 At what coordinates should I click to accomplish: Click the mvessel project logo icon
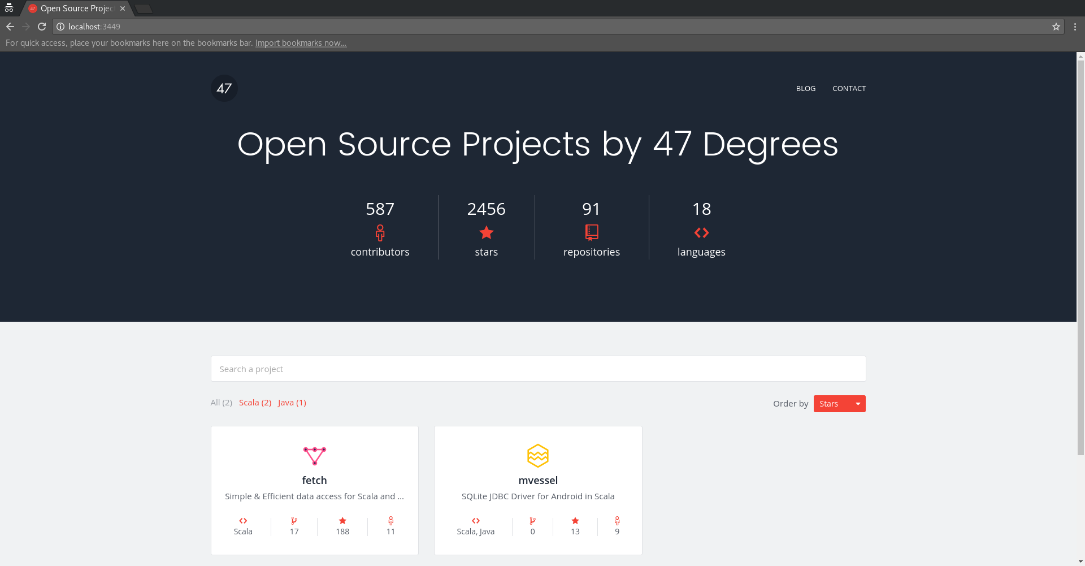(538, 456)
